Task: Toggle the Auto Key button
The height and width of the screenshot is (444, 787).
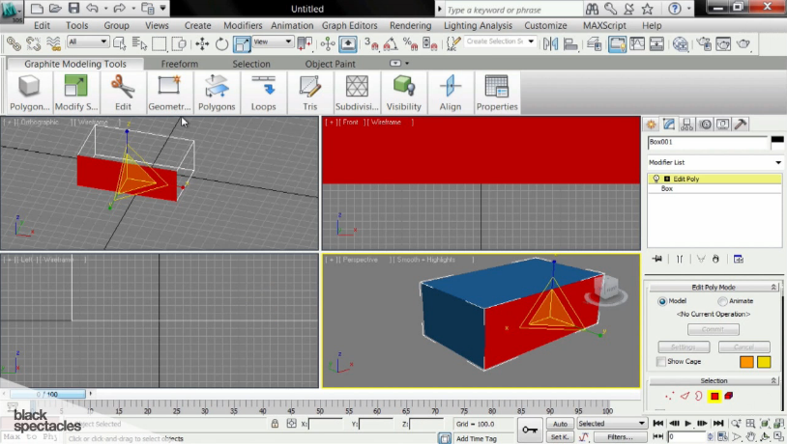Action: [x=559, y=424]
